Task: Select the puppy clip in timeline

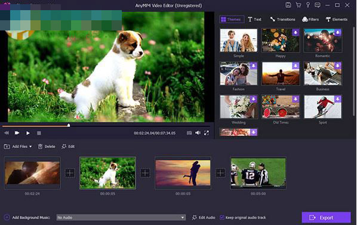Action: [107, 173]
